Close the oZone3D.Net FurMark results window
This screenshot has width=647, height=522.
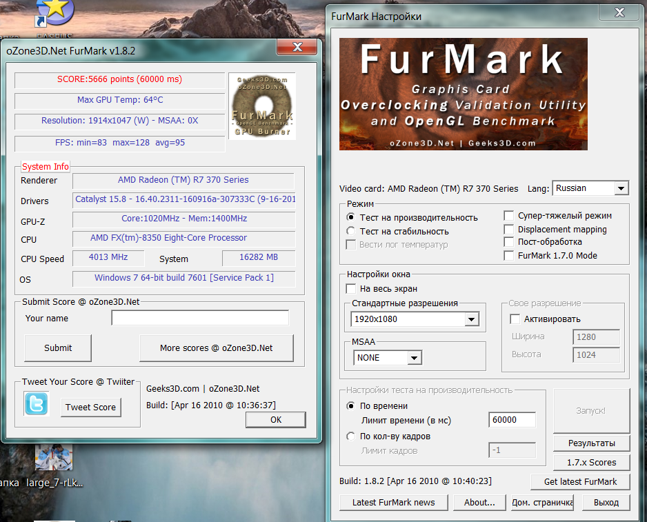[x=297, y=47]
